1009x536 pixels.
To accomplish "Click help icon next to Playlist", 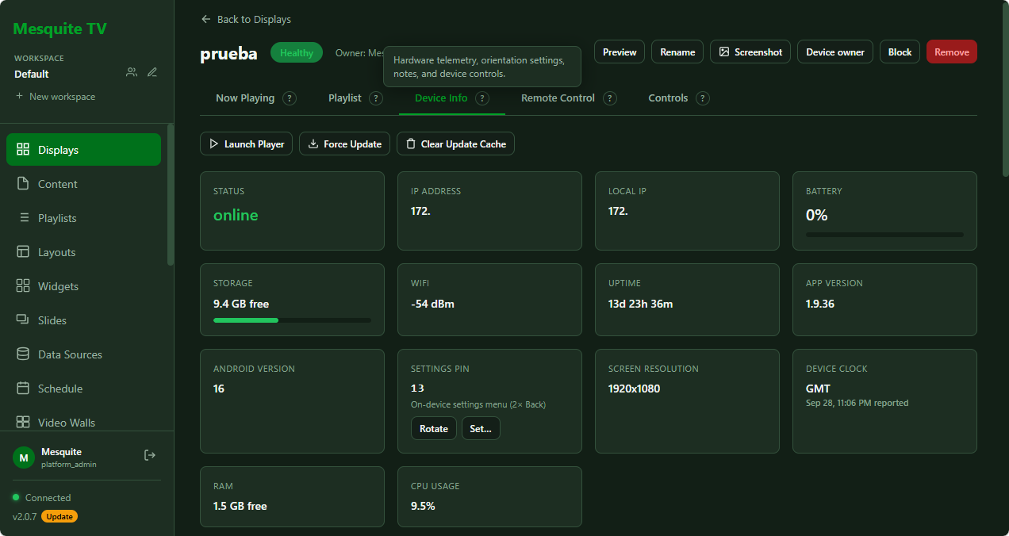I will pos(376,98).
